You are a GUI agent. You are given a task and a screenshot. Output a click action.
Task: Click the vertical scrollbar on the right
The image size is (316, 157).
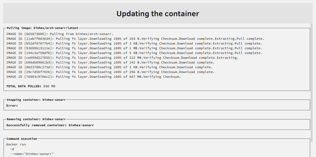pos(314,80)
